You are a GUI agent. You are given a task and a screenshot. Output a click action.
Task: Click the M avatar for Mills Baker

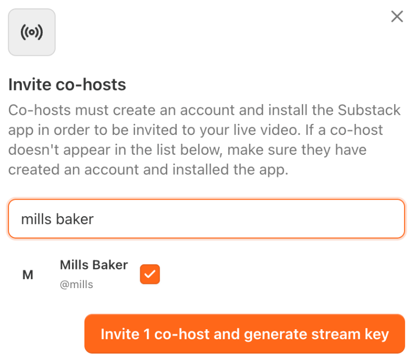pos(28,275)
